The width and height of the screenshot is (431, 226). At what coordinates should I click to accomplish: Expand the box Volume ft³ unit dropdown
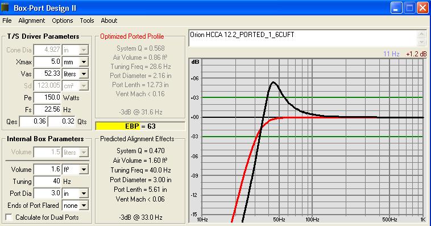click(84, 170)
